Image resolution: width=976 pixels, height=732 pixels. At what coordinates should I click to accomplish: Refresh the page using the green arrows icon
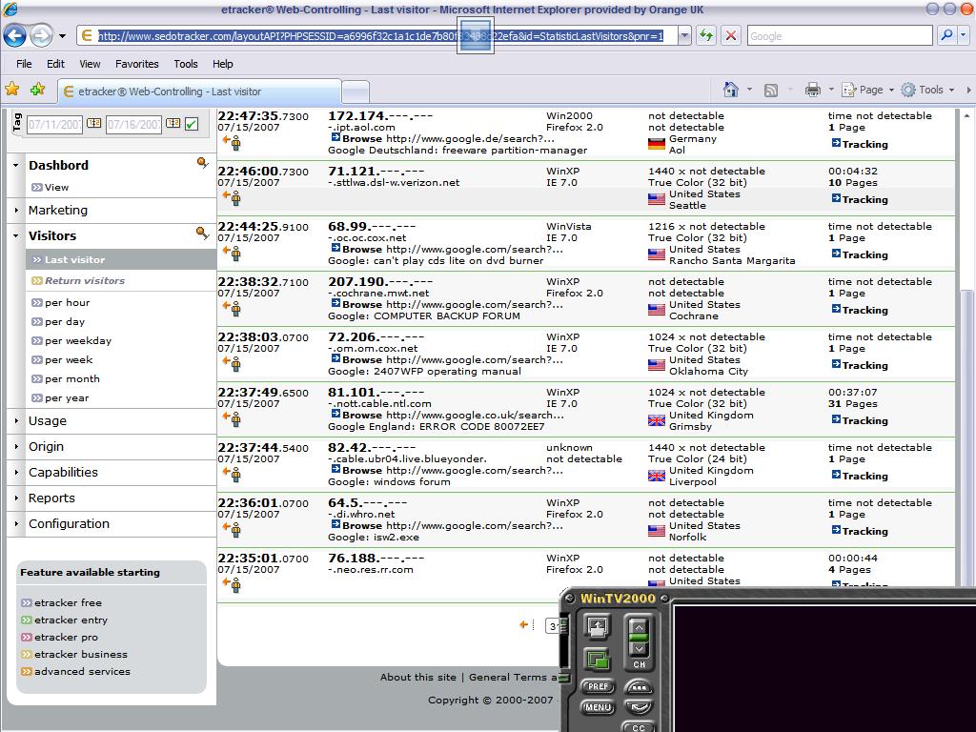pyautogui.click(x=706, y=35)
